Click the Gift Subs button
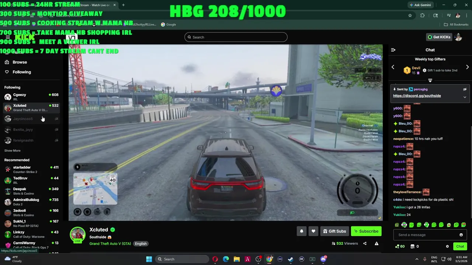 [x=334, y=231]
